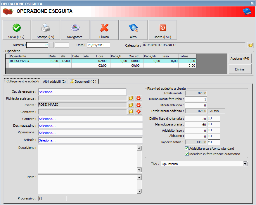Click the blank field after Numero
Screen dimensions: 256x205
(62, 45)
